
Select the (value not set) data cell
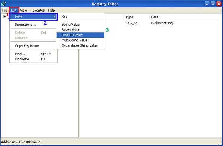tap(162, 23)
